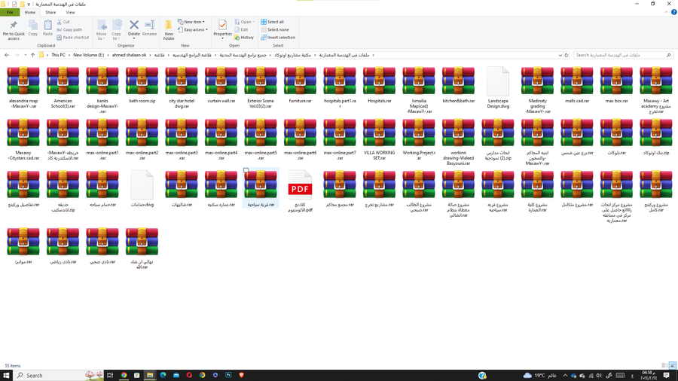Open the Easy access dropdown
The height and width of the screenshot is (381, 678).
click(x=194, y=30)
